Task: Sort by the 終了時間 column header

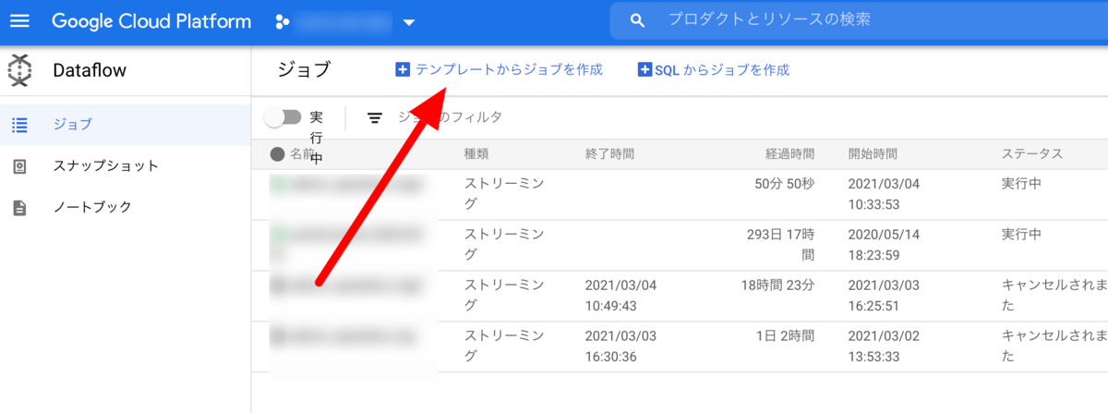Action: (x=610, y=154)
